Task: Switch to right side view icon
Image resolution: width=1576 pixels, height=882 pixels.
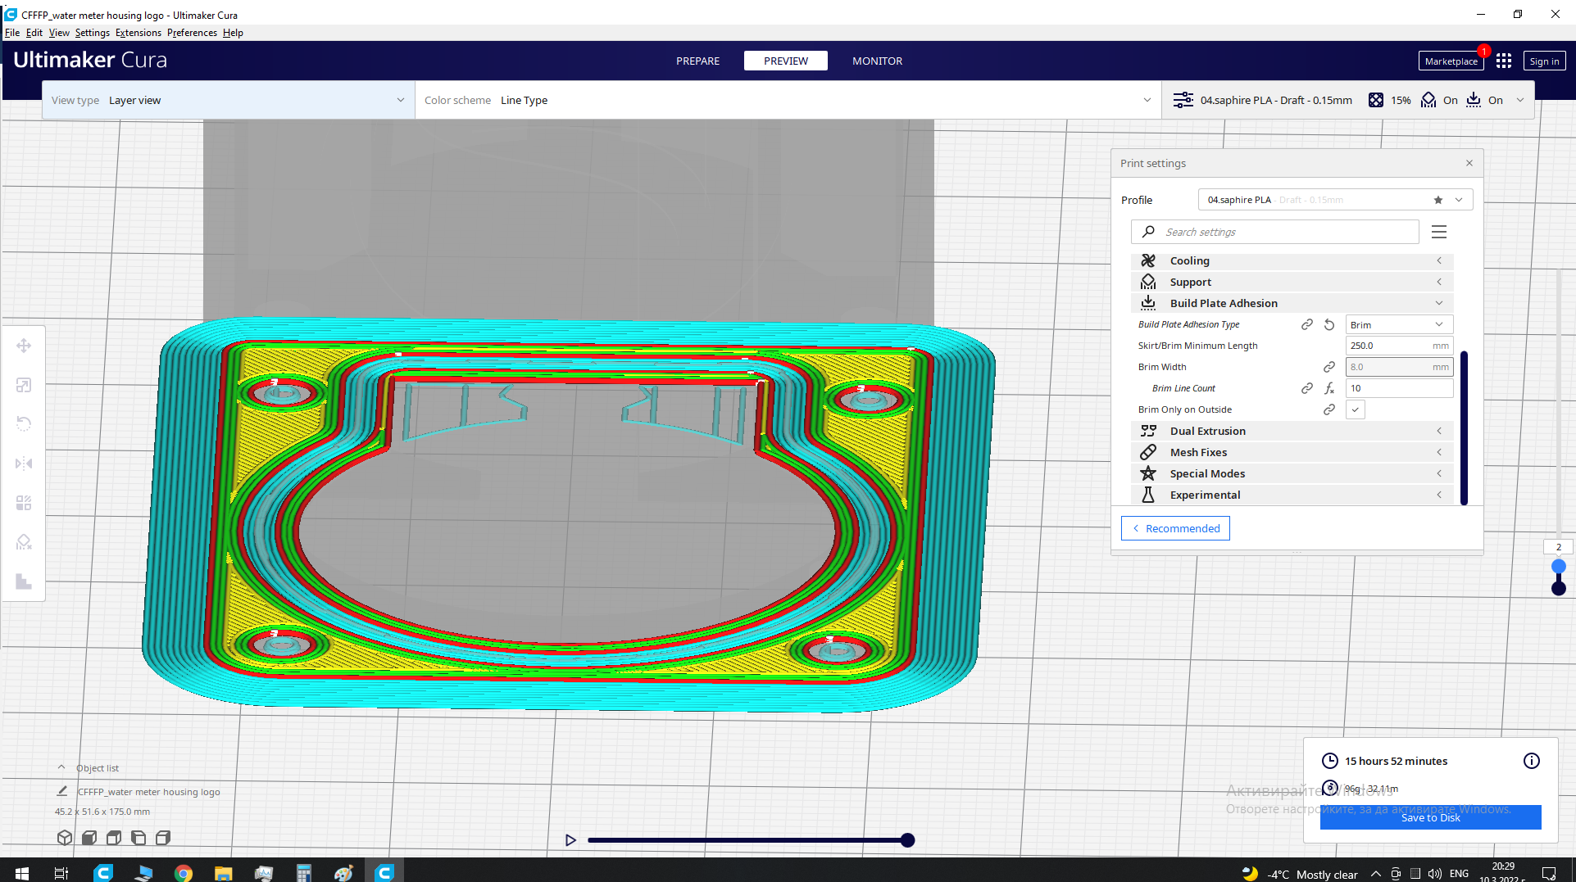Action: [x=163, y=838]
